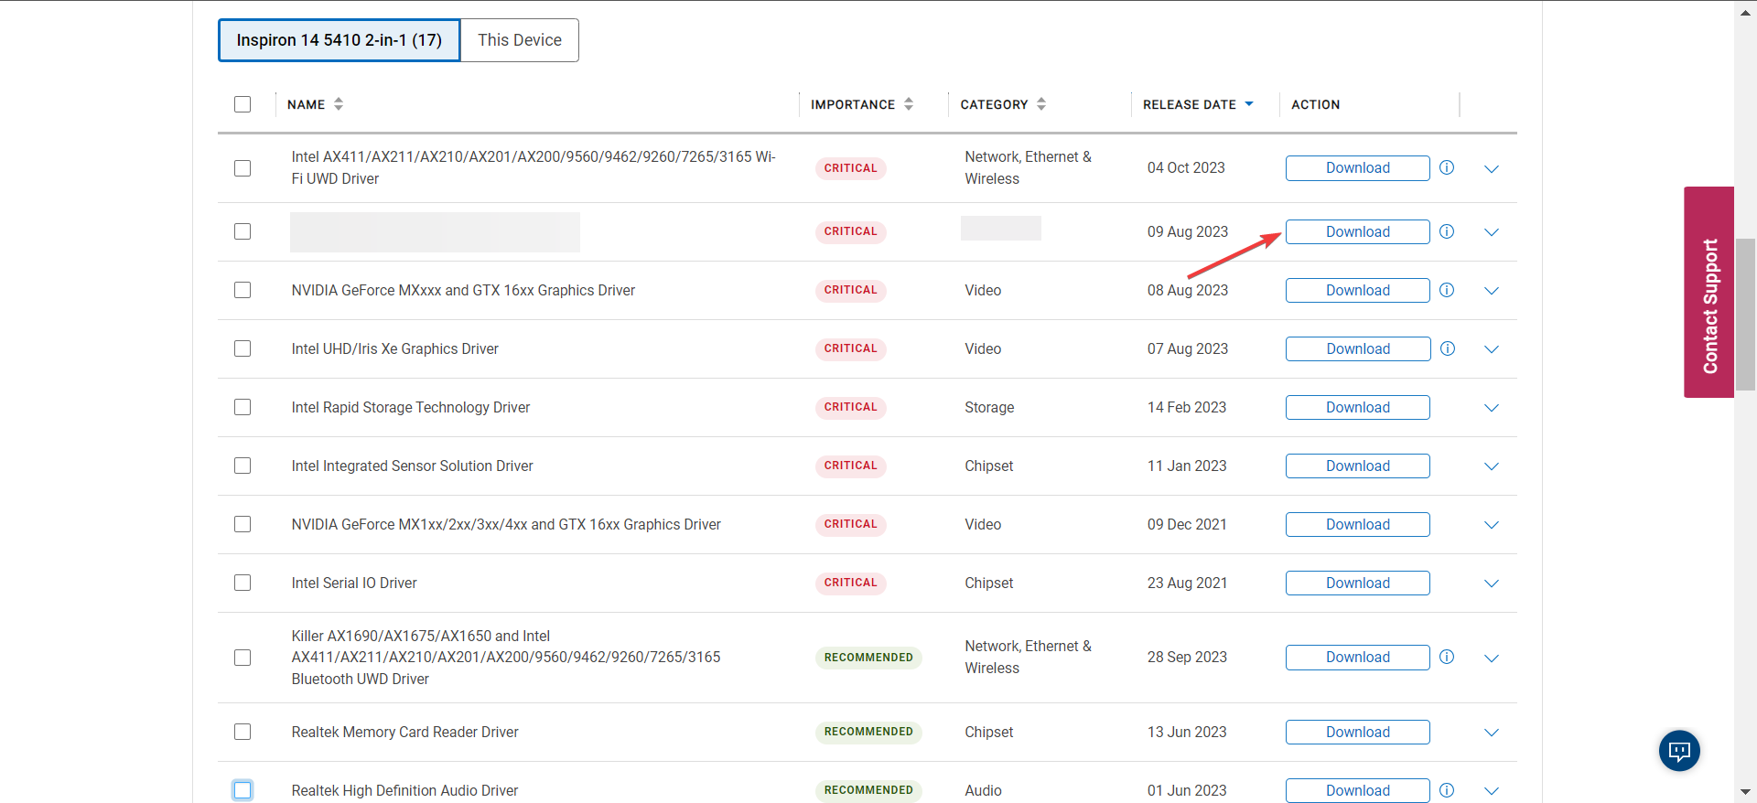Expand Intel Integrated Sensor Solution Driver row

coord(1492,466)
